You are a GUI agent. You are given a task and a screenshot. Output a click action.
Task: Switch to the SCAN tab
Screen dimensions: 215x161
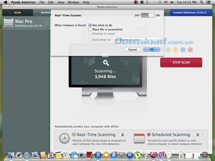coord(17,13)
